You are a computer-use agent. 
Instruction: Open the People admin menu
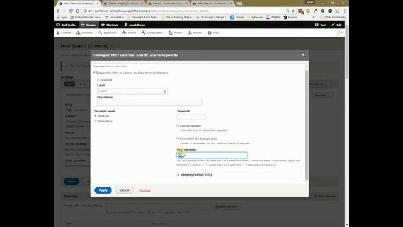[175, 33]
